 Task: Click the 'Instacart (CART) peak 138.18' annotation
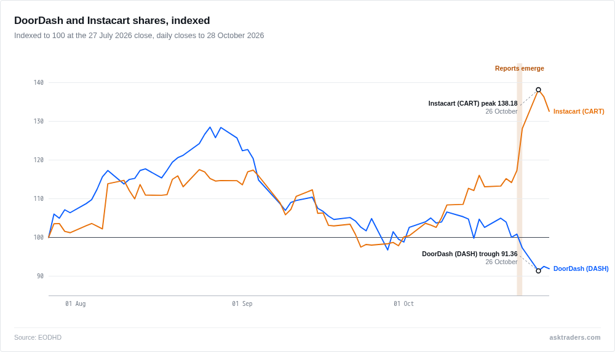pyautogui.click(x=472, y=103)
